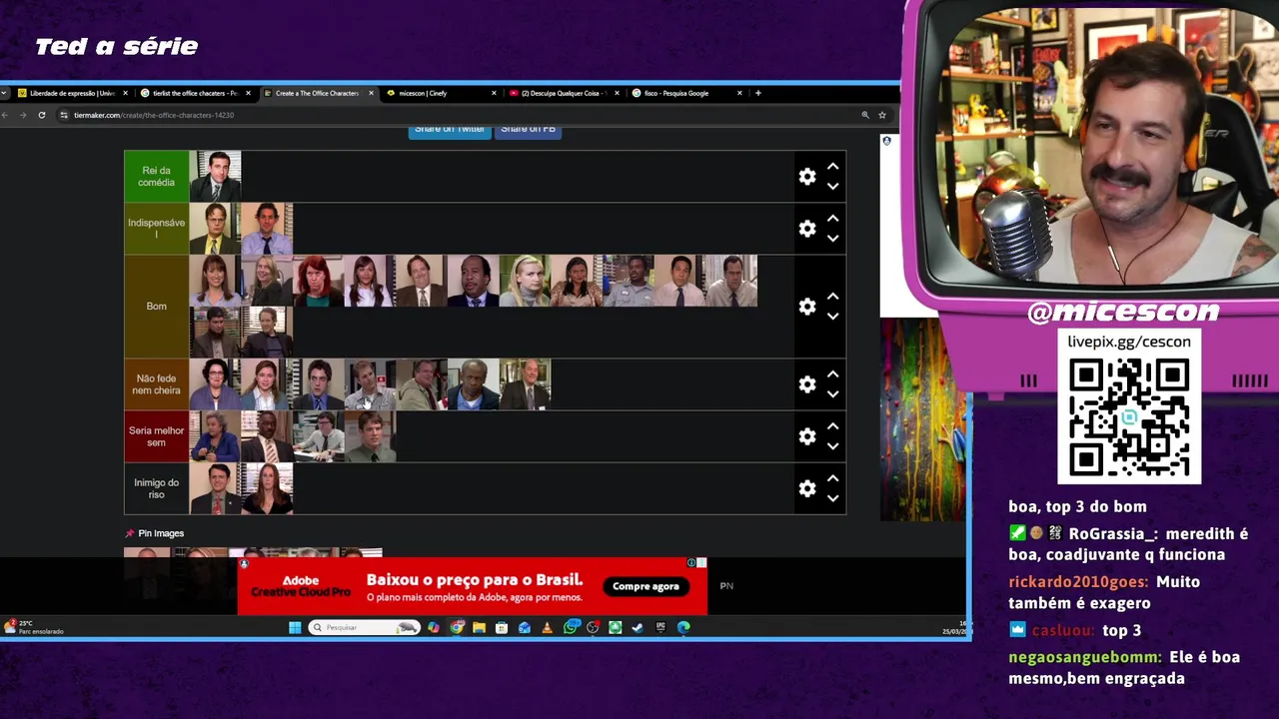Click the Seria melhor sem label
1279x719 pixels.
tap(156, 436)
